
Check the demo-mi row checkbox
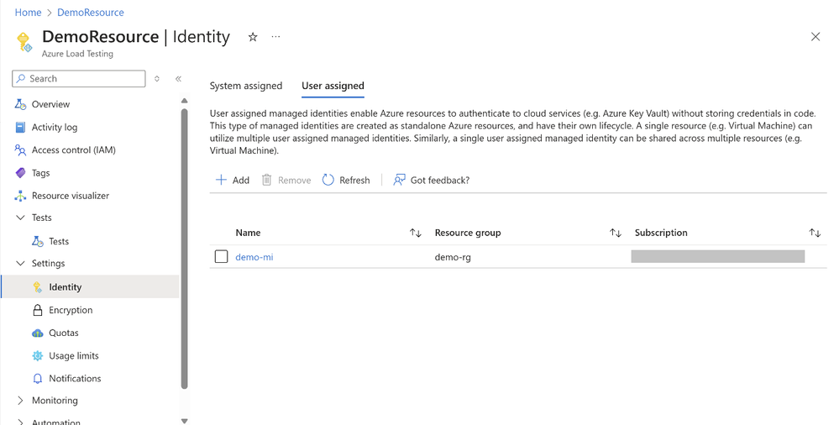pyautogui.click(x=222, y=257)
